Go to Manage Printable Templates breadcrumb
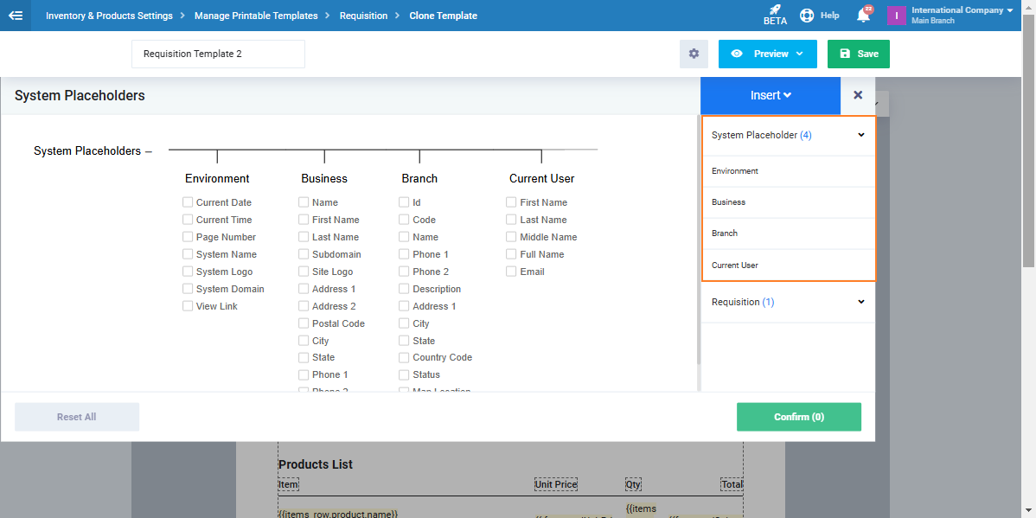 pyautogui.click(x=256, y=16)
